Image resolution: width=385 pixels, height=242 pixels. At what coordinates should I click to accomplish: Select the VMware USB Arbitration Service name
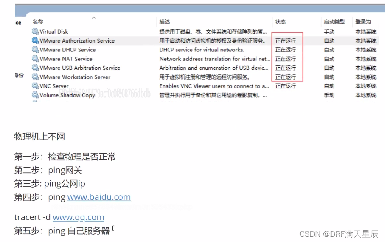[x=80, y=68]
